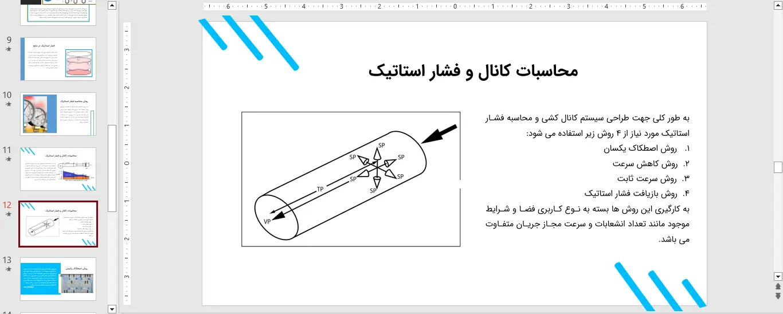Click thumbnail pane scrollbar up arrow
Viewport: 783px width, 314px height.
[112, 6]
